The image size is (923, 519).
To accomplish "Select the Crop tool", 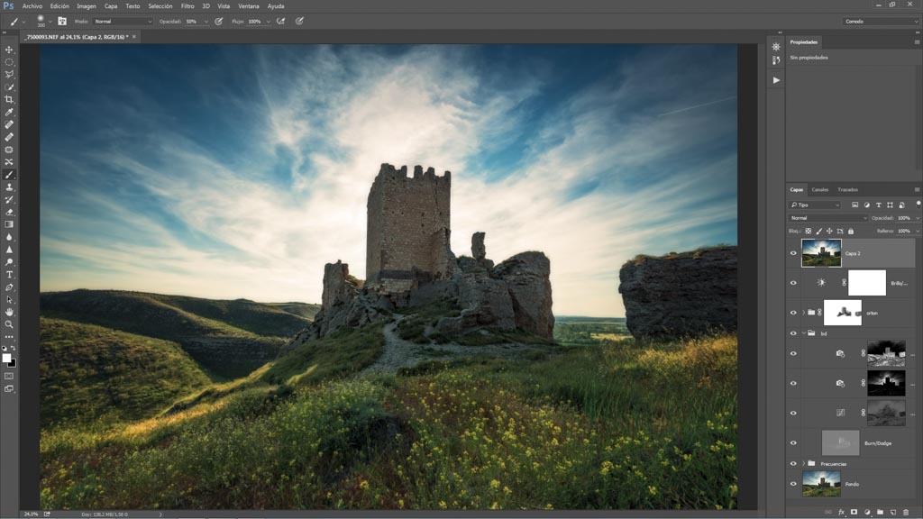I will pyautogui.click(x=10, y=99).
